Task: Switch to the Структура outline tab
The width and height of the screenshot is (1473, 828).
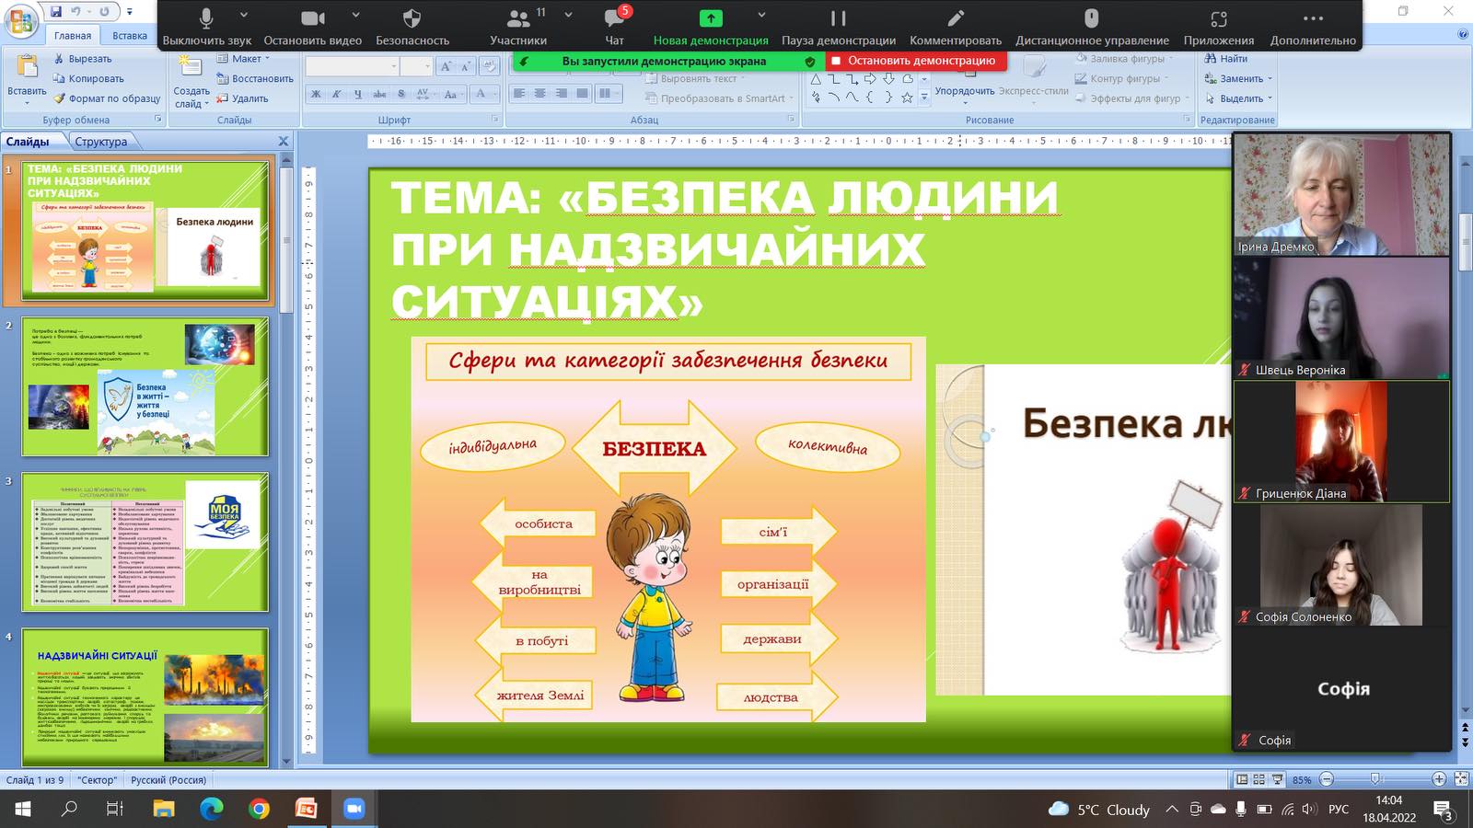Action: coord(101,142)
